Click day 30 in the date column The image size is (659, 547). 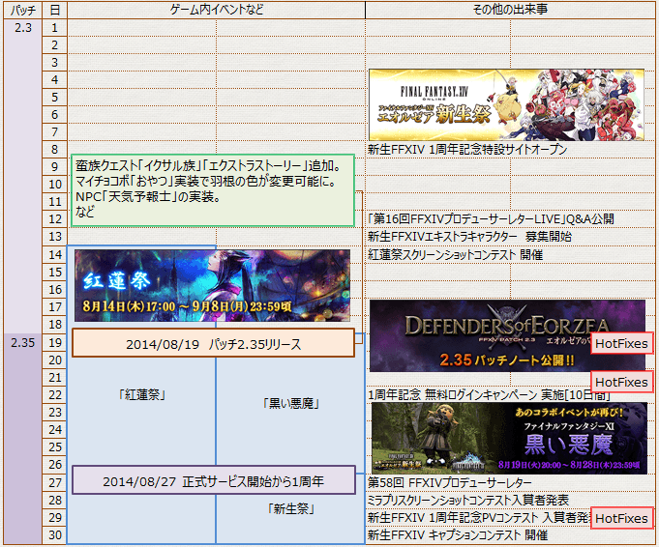coord(54,535)
